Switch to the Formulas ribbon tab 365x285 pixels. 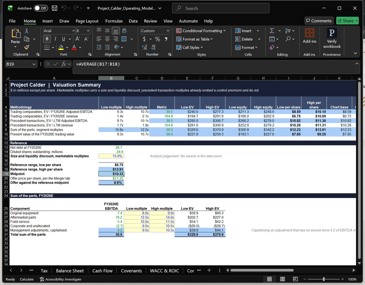tap(114, 21)
